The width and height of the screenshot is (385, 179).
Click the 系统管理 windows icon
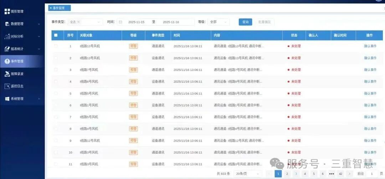[x=7, y=99]
